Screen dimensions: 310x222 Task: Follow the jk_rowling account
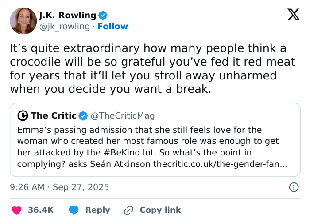(x=112, y=27)
